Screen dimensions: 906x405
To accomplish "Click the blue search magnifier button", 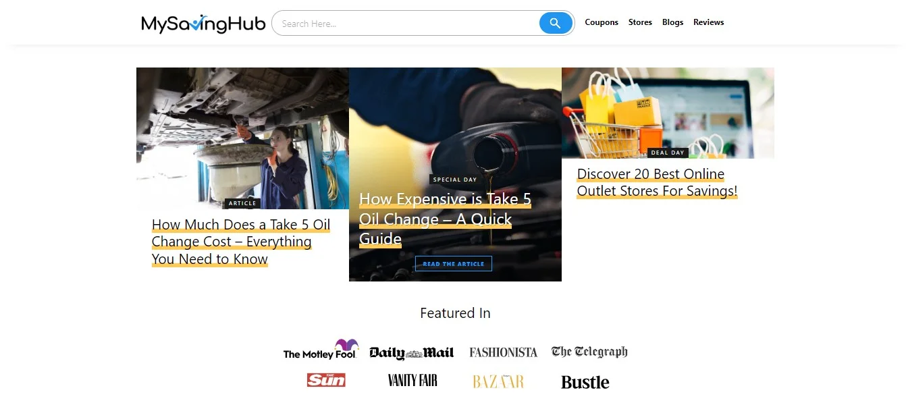I will 555,24.
